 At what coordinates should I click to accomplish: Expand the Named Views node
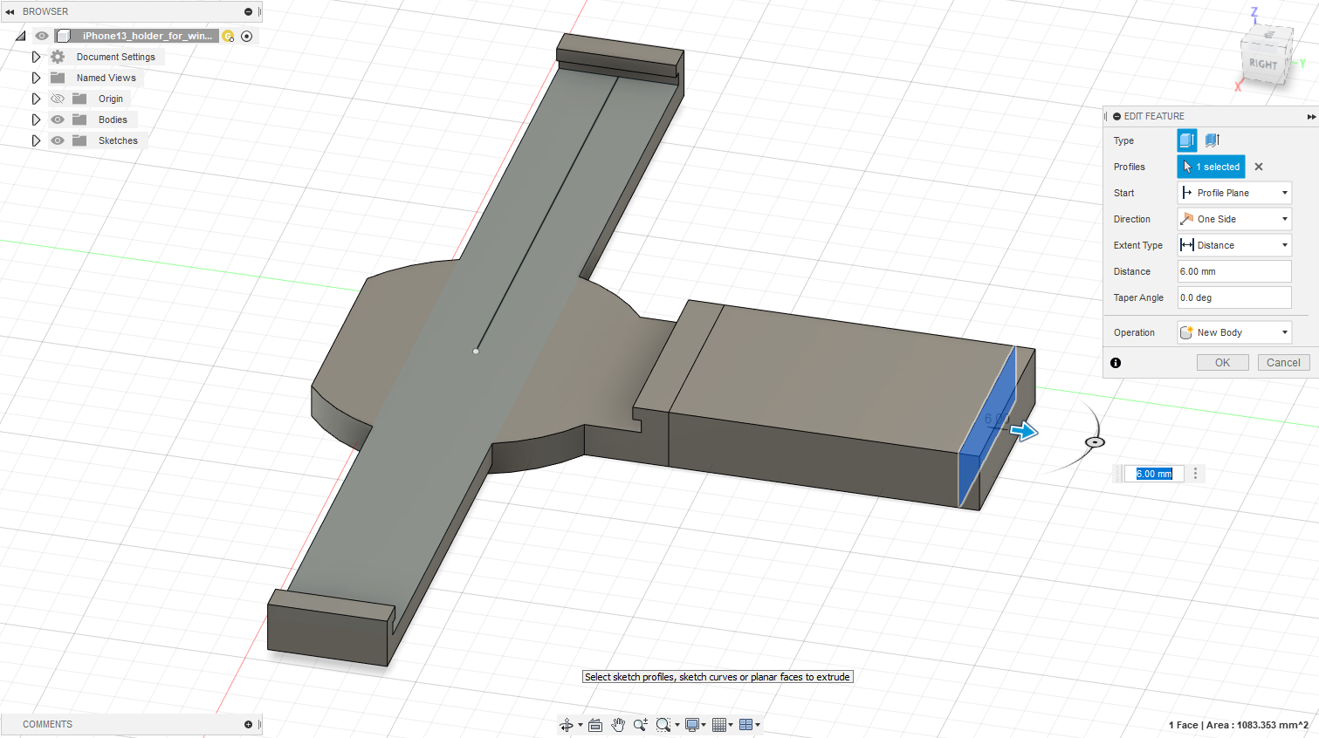[x=36, y=78]
